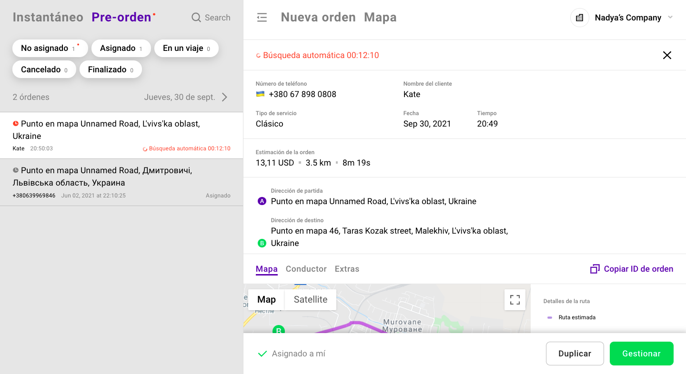Click the departure address text in order details

click(373, 201)
